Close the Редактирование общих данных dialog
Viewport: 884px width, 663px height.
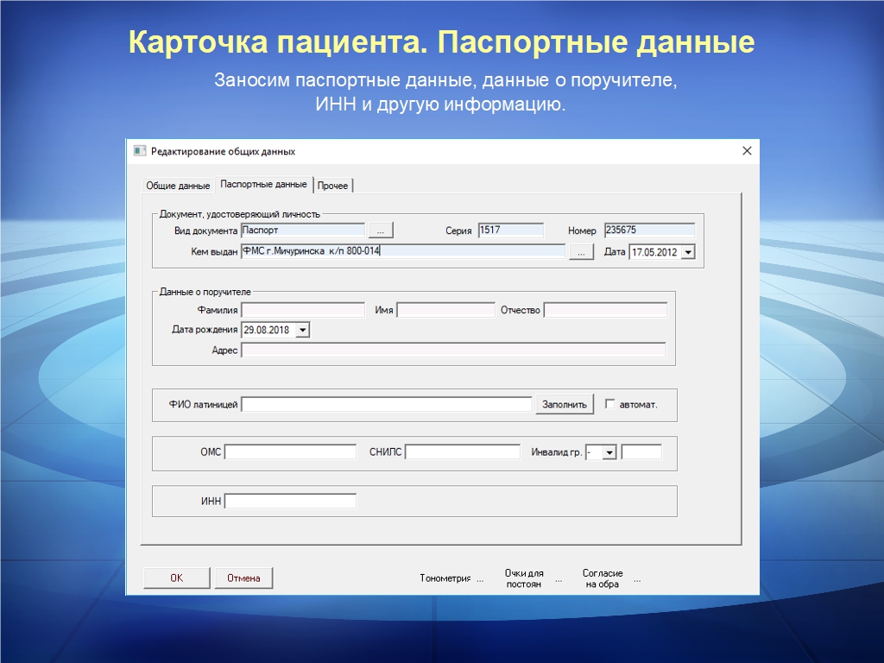pyautogui.click(x=747, y=151)
